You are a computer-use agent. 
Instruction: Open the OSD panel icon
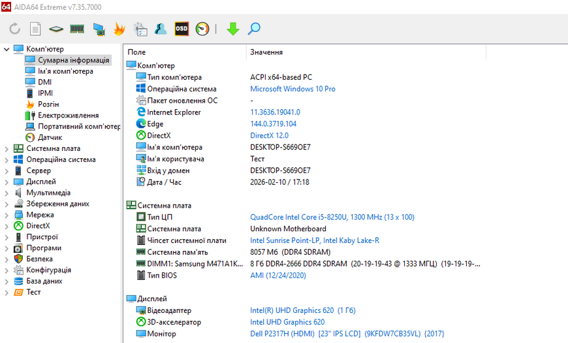click(x=181, y=29)
